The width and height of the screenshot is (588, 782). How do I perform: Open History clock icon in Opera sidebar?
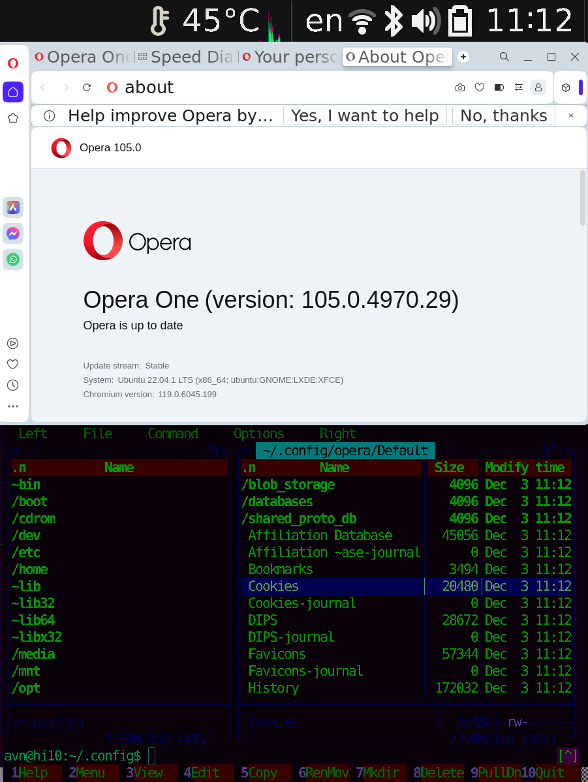(x=13, y=385)
